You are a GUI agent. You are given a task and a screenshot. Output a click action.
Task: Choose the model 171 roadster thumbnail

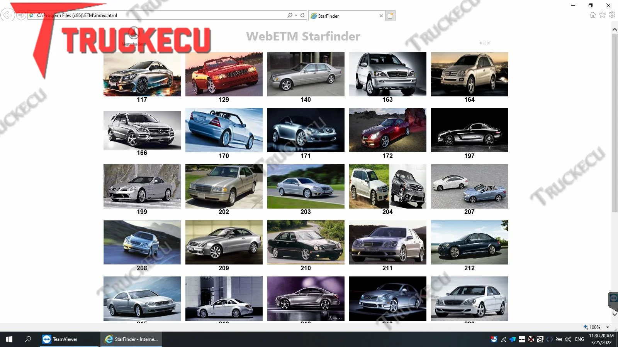tap(306, 130)
